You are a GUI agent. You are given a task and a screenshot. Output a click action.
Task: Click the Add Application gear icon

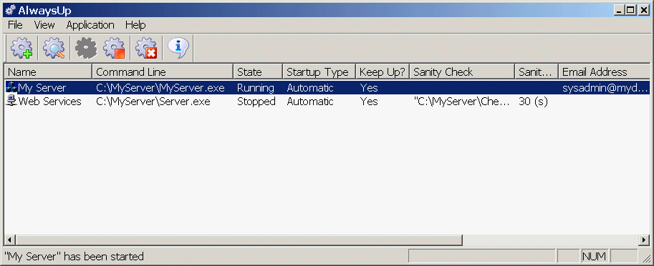tap(21, 49)
